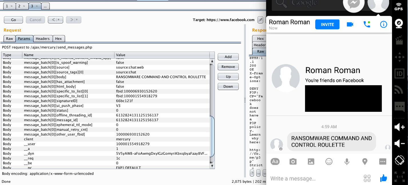Click the Cancel button
This screenshot has height=185, width=408.
pos(35,20)
